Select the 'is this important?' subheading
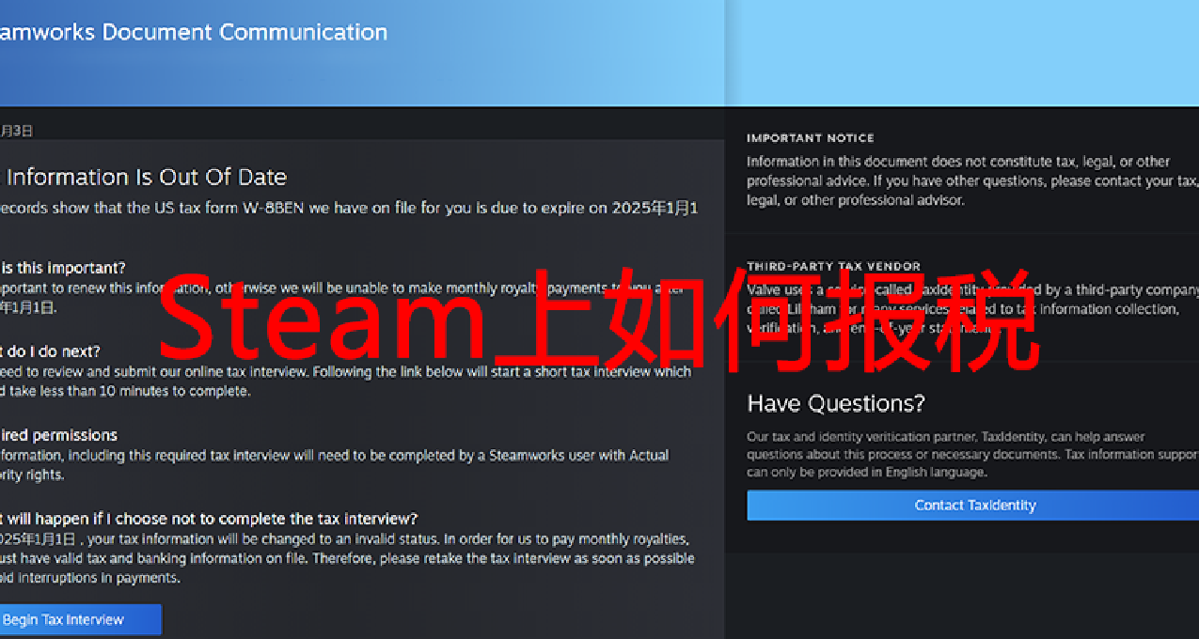 [62, 268]
